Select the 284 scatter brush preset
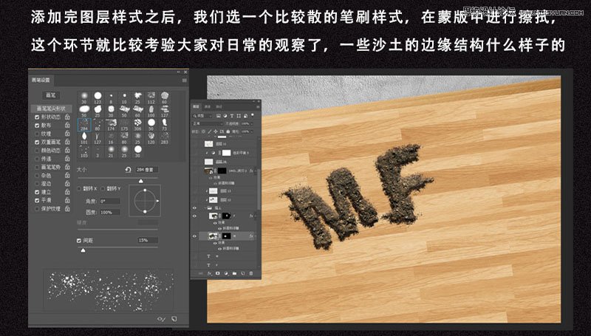 click(x=84, y=125)
